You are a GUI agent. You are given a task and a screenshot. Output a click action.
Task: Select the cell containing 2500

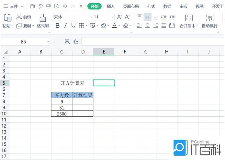62,114
